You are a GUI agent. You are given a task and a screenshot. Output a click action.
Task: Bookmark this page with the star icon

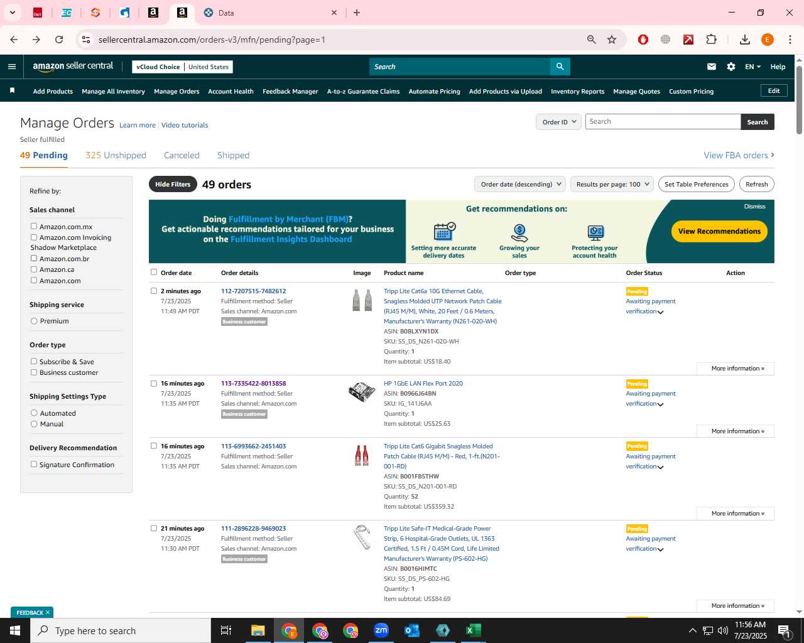[x=612, y=40]
